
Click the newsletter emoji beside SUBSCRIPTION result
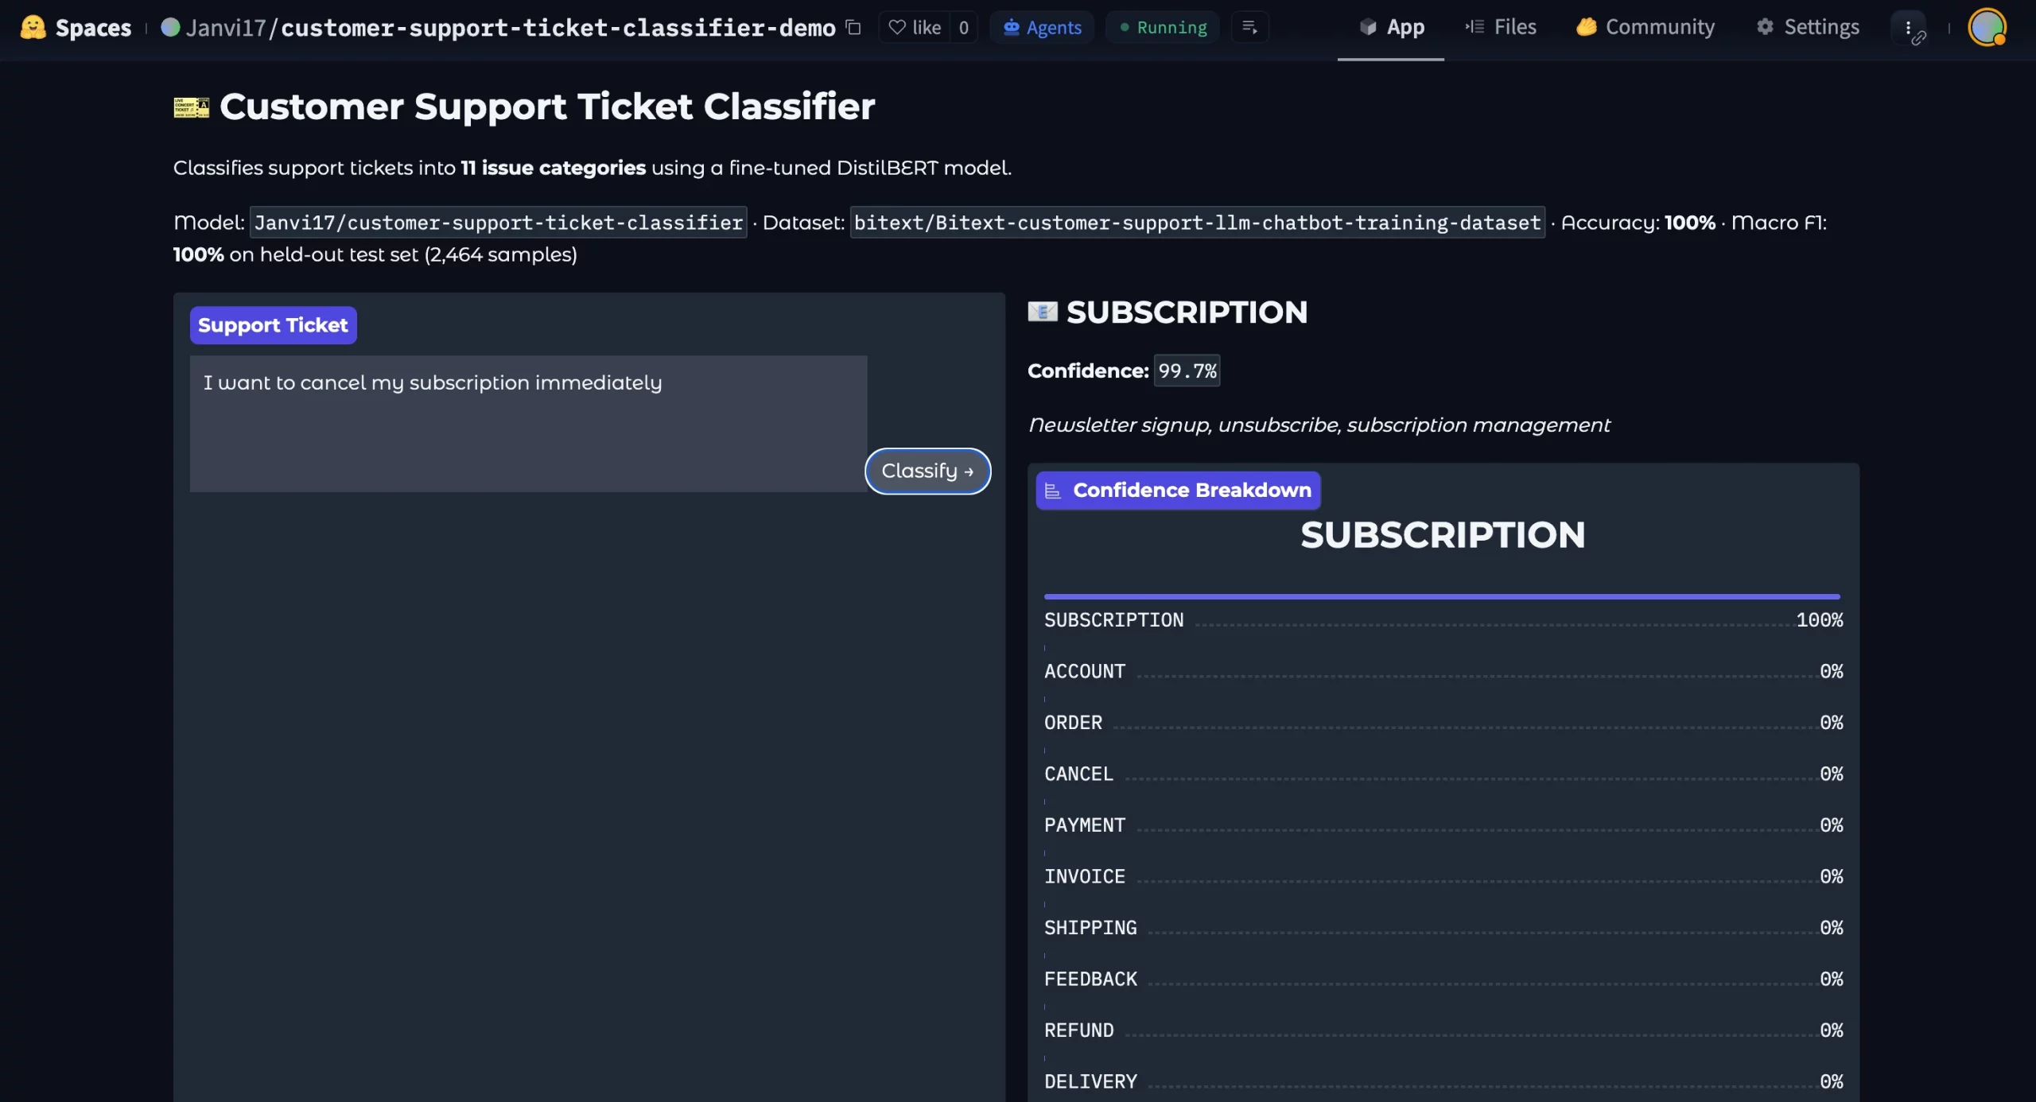pos(1043,312)
